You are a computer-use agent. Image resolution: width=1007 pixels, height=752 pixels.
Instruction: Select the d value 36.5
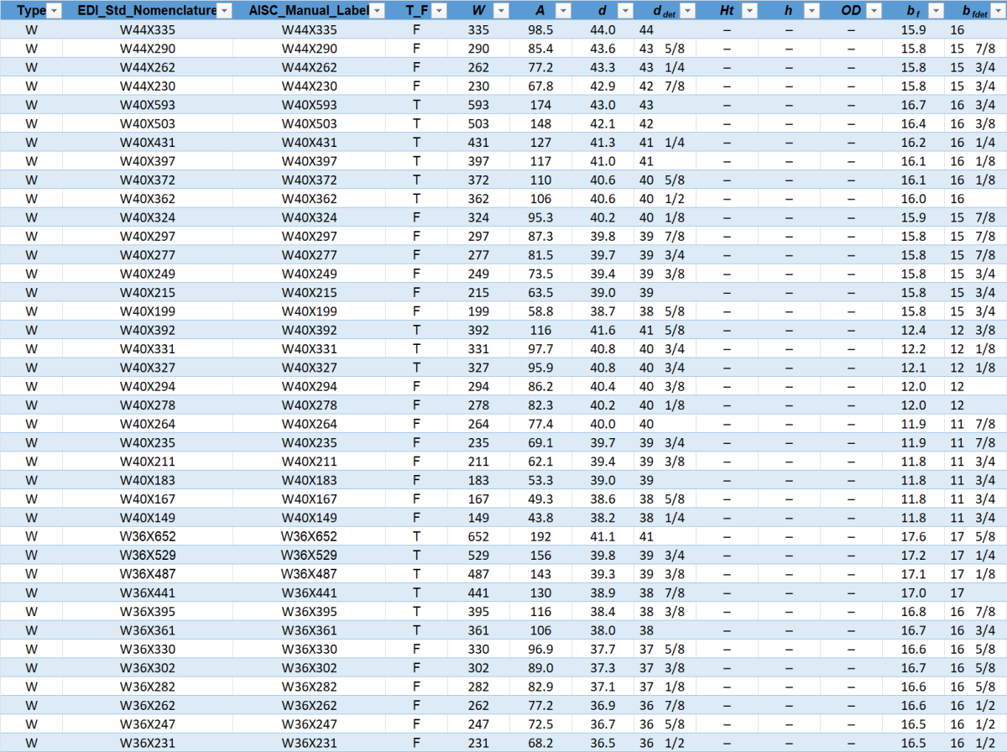click(x=603, y=744)
